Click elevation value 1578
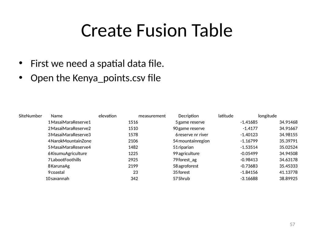The image size is (314, 235). tap(133, 135)
